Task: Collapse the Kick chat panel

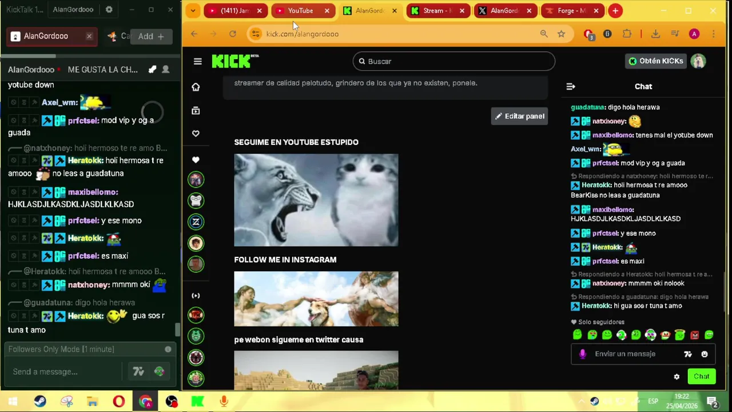Action: (570, 86)
